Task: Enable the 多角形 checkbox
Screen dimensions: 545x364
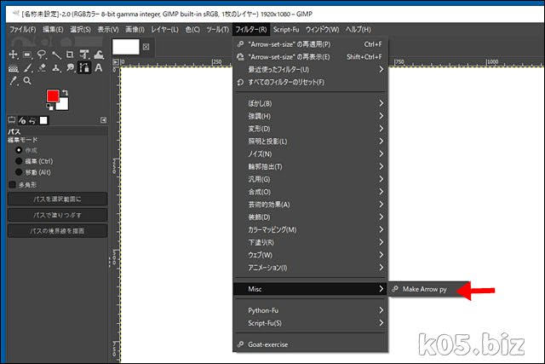Action: point(12,184)
